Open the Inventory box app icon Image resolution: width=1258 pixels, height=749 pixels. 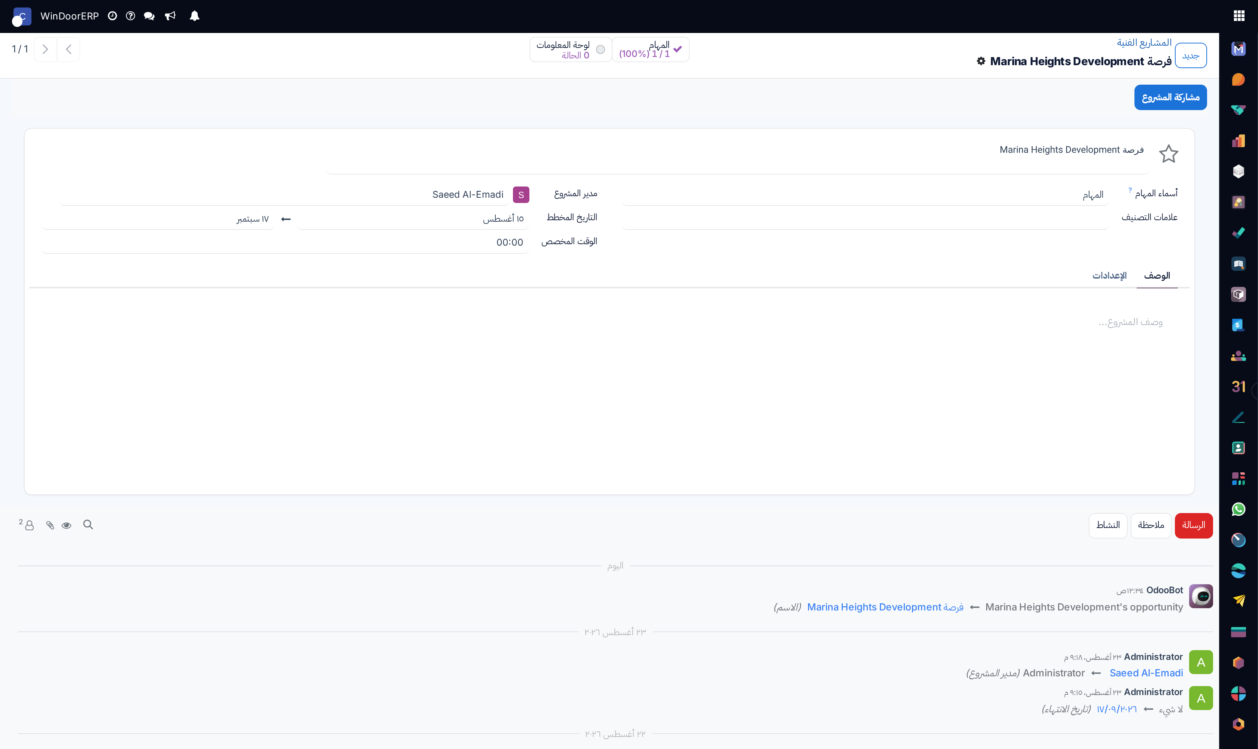click(1238, 294)
